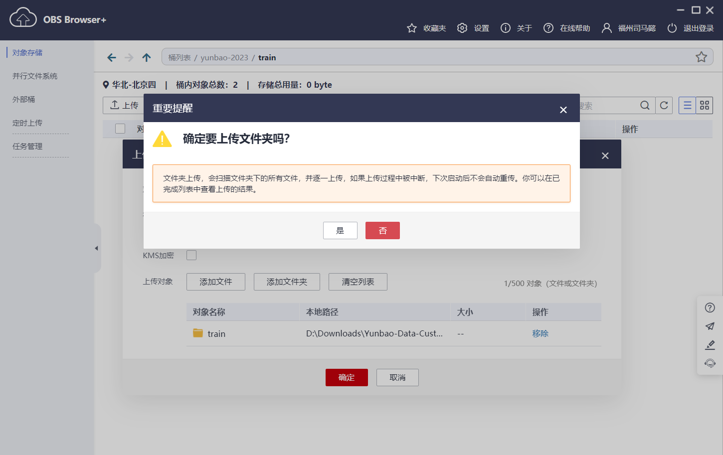Confirm folder upload by clicking 是
Viewport: 723px width, 455px height.
(340, 230)
